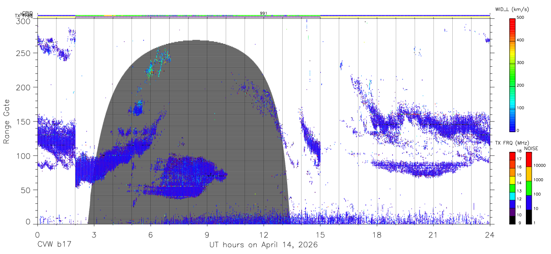Select the 'CVW b17' radar beam label
This screenshot has height=254, width=551.
[x=54, y=245]
